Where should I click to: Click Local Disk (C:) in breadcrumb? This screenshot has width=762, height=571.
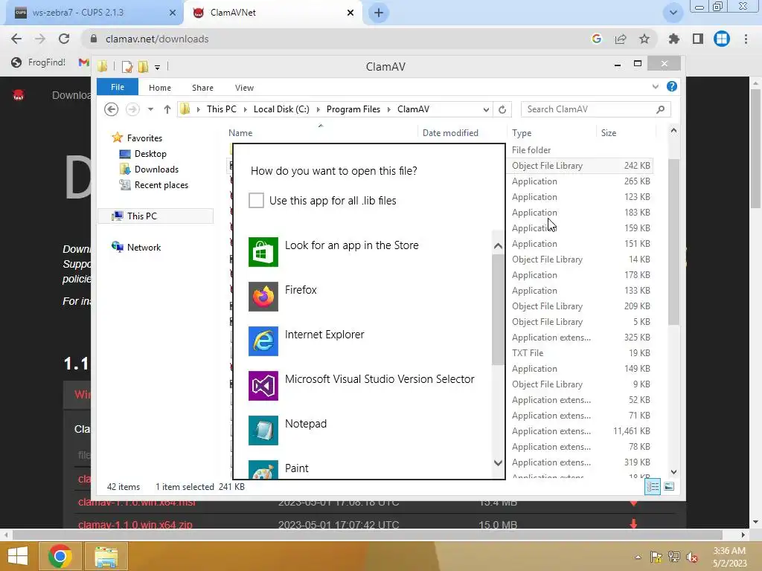click(x=281, y=109)
